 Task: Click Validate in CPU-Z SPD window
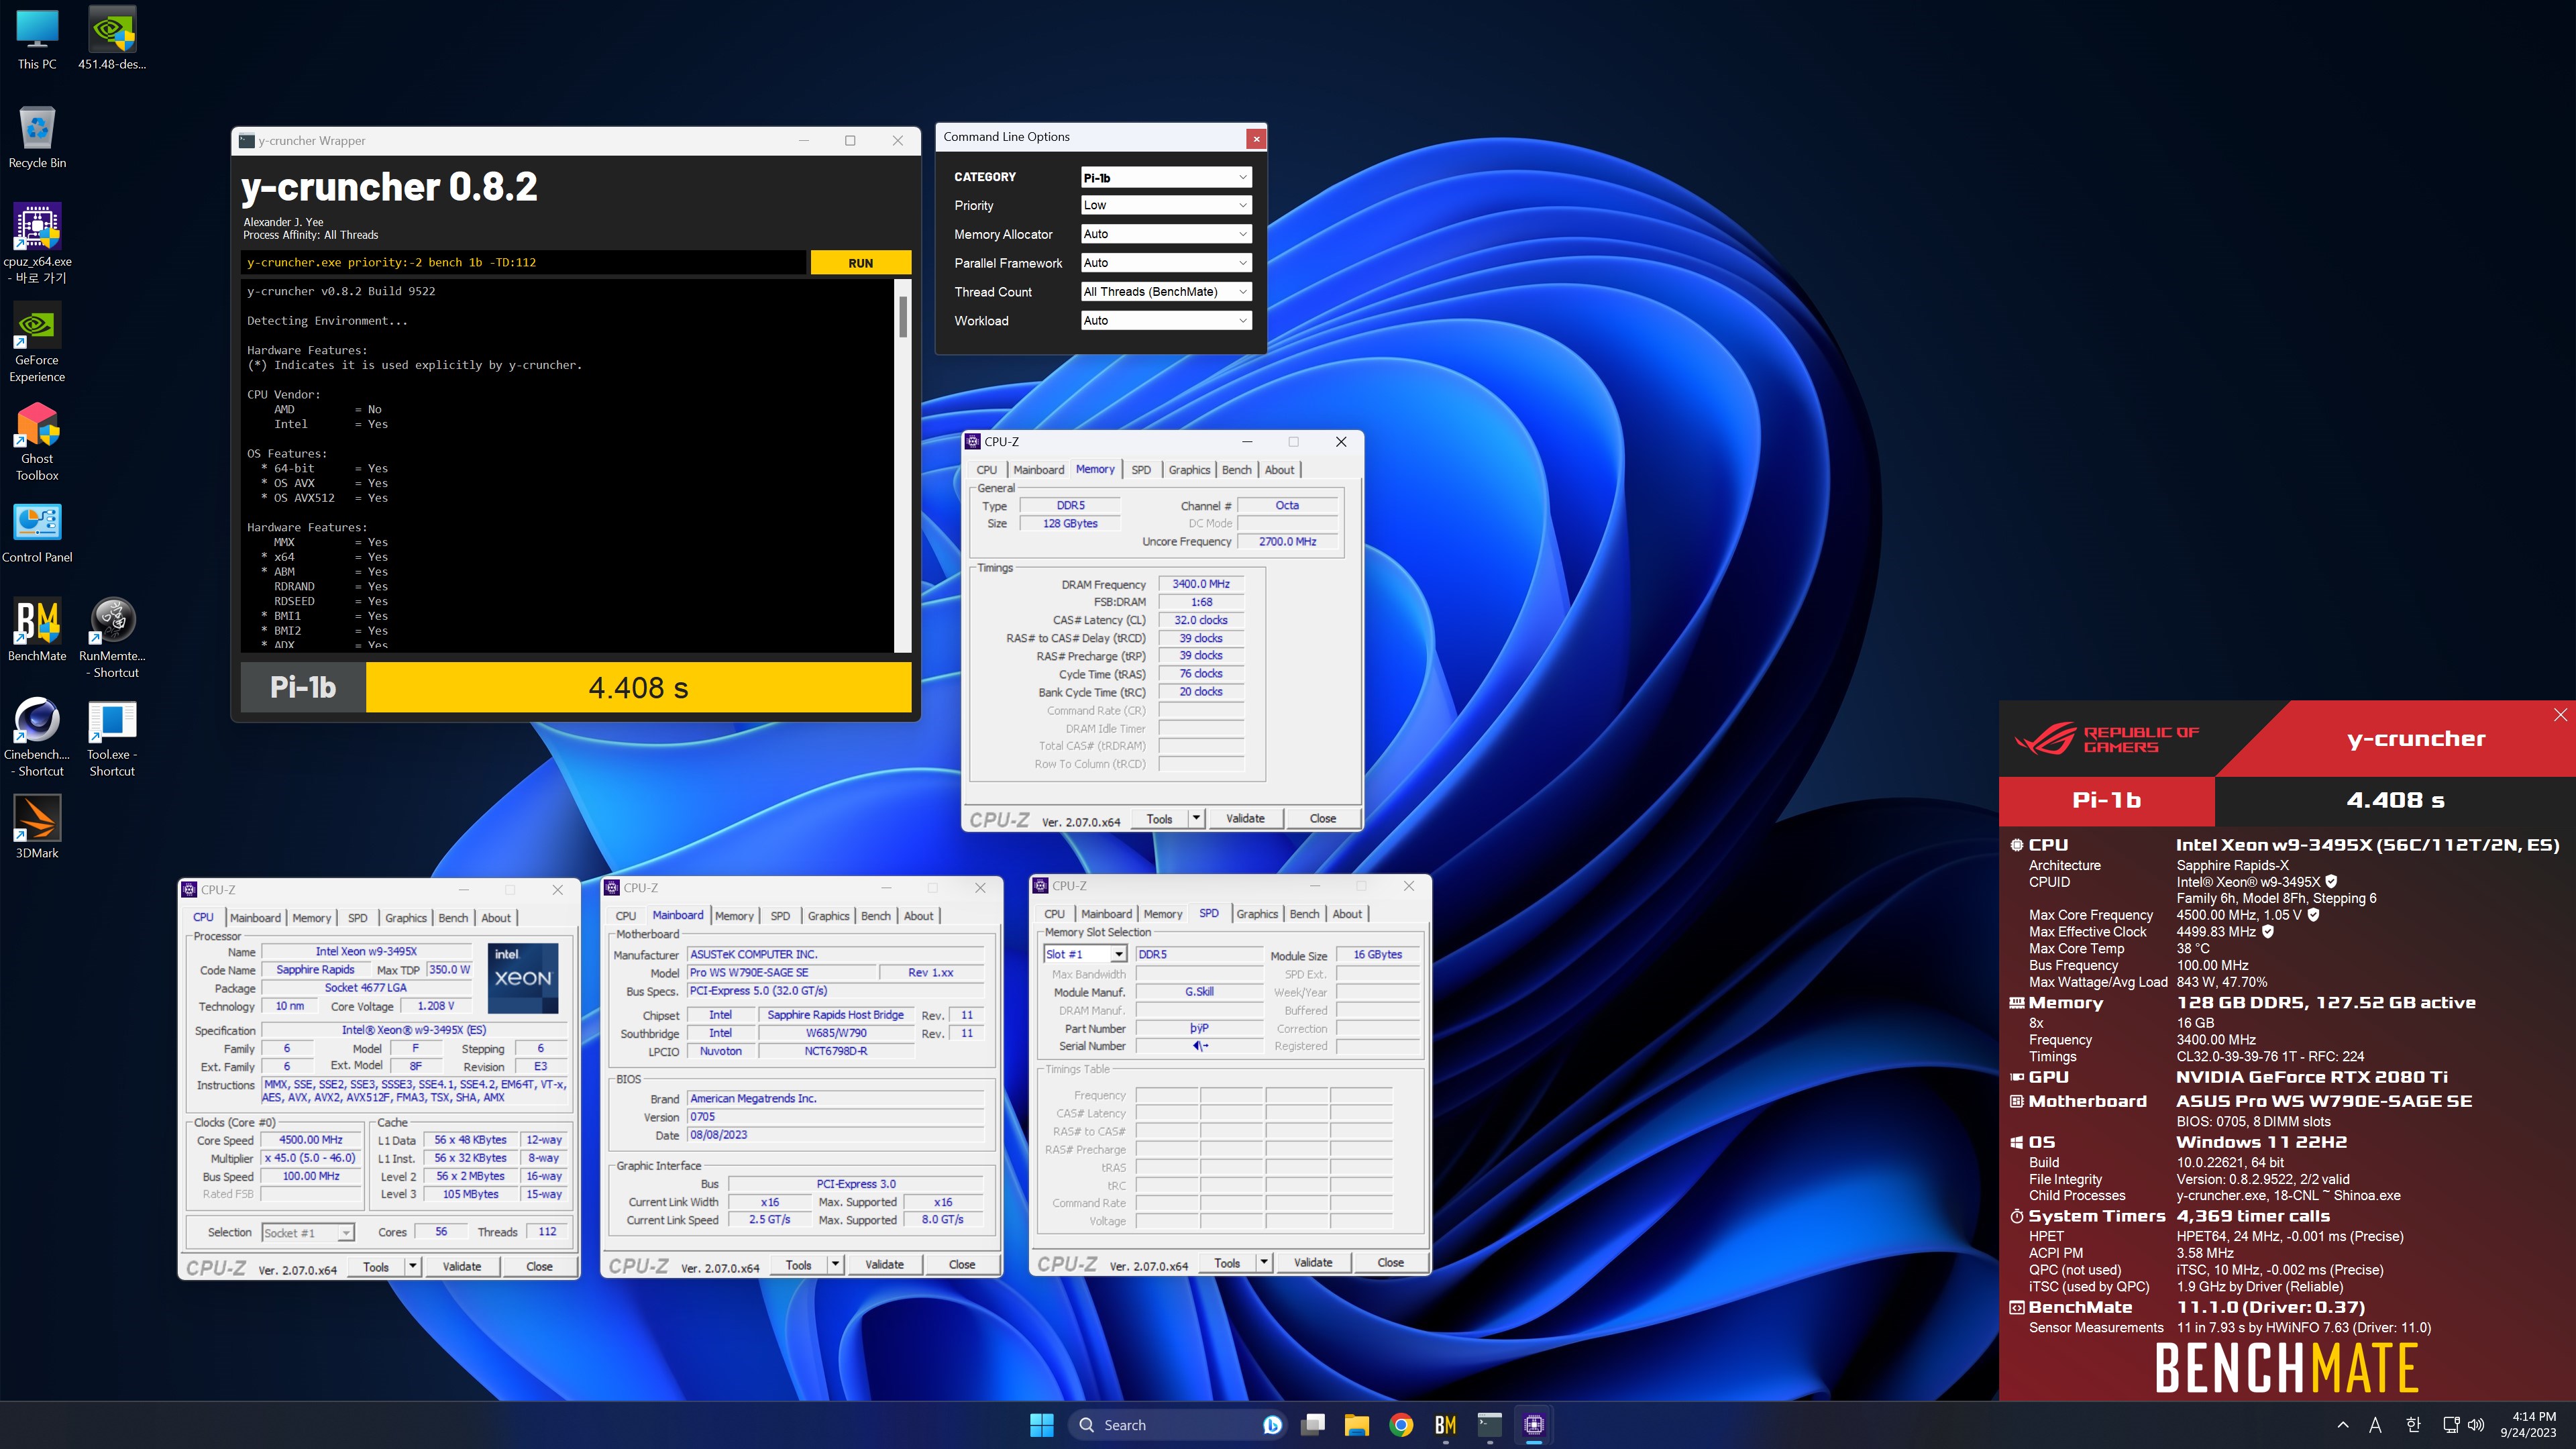(x=1313, y=1263)
